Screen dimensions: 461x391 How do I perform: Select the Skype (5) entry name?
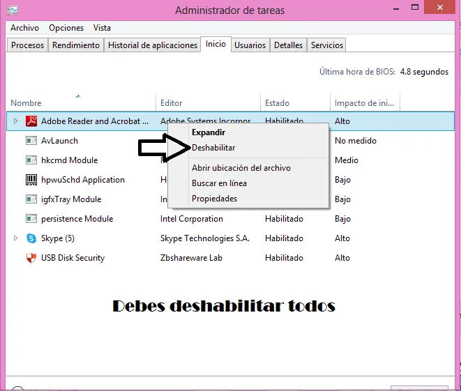coord(58,238)
